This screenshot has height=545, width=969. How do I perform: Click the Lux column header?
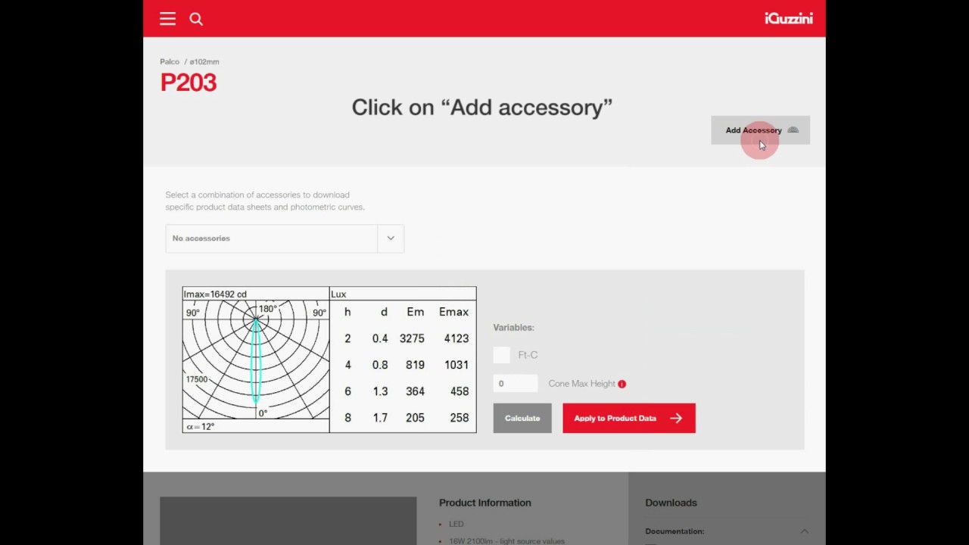tap(338, 294)
